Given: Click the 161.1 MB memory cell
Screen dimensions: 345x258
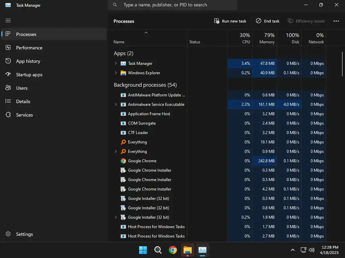Looking at the screenshot, I should [x=264, y=104].
